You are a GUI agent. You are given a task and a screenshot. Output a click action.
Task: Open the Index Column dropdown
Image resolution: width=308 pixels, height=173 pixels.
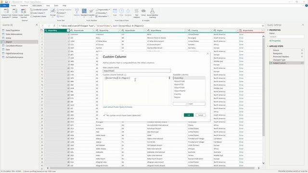pyautogui.click(x=38, y=13)
